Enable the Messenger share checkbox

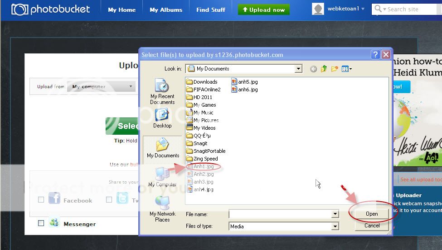[x=41, y=223]
